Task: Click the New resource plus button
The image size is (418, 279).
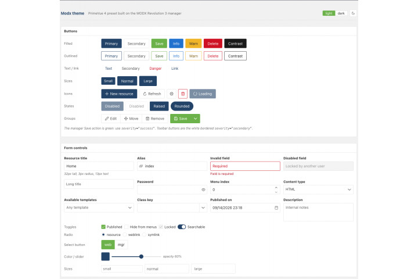Action: coord(119,94)
